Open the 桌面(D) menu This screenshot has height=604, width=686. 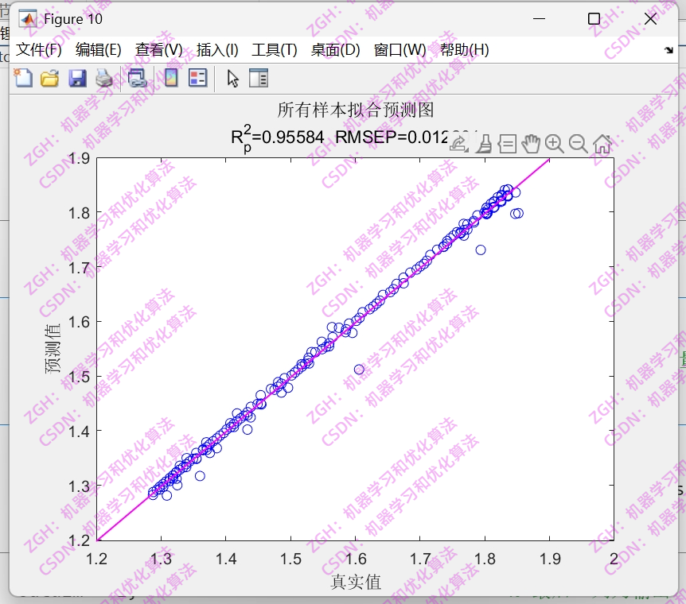(335, 50)
